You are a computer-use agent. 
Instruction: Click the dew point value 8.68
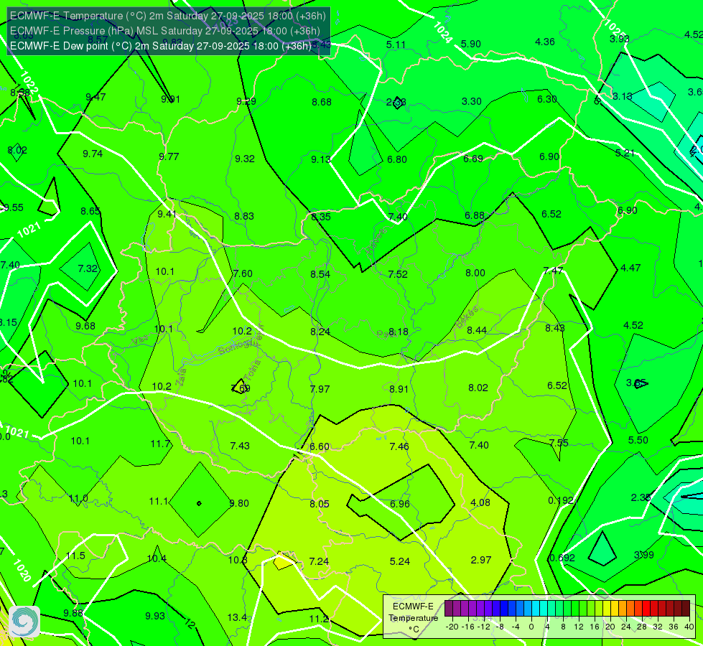point(322,102)
